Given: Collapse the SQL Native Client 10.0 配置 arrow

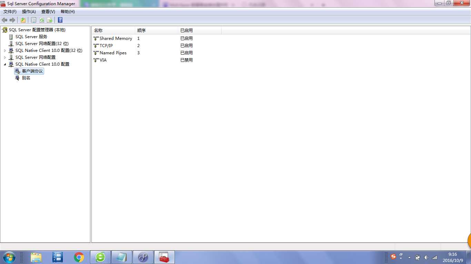Looking at the screenshot, I should pyautogui.click(x=5, y=64).
